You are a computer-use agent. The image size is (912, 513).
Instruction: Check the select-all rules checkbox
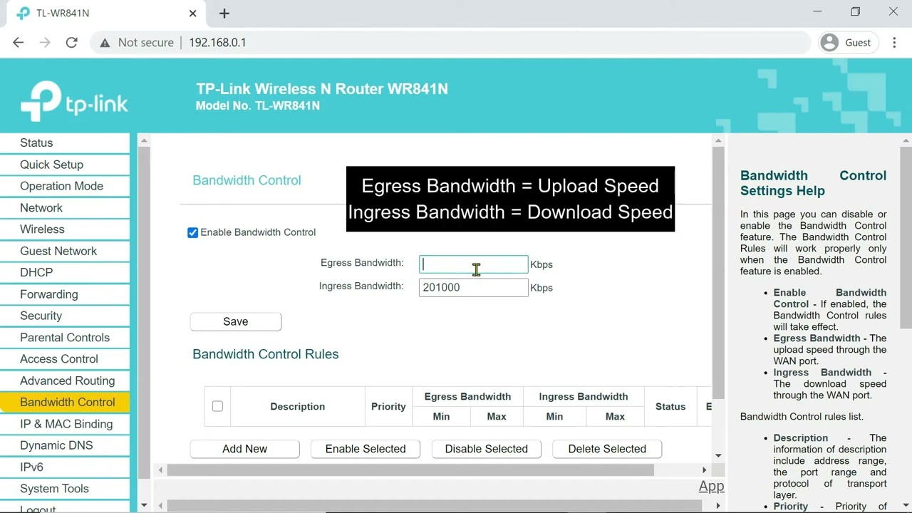pos(217,406)
